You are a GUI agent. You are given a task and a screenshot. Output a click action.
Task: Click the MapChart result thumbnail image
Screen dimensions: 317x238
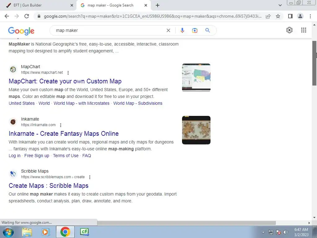[196, 77]
